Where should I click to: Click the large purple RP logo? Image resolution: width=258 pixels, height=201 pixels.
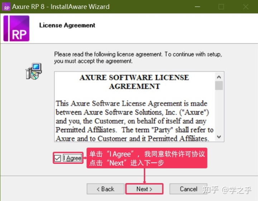(16, 29)
